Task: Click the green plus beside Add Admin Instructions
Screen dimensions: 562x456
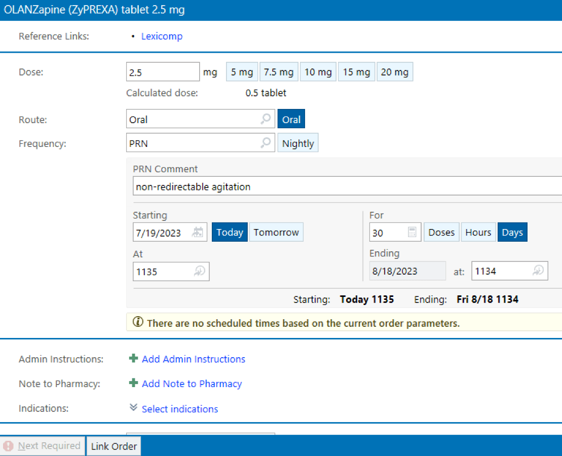Action: [x=133, y=359]
